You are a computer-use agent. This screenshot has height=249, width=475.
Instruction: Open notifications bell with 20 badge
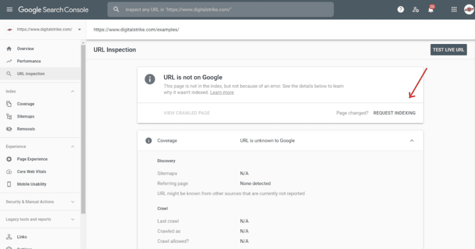[431, 9]
